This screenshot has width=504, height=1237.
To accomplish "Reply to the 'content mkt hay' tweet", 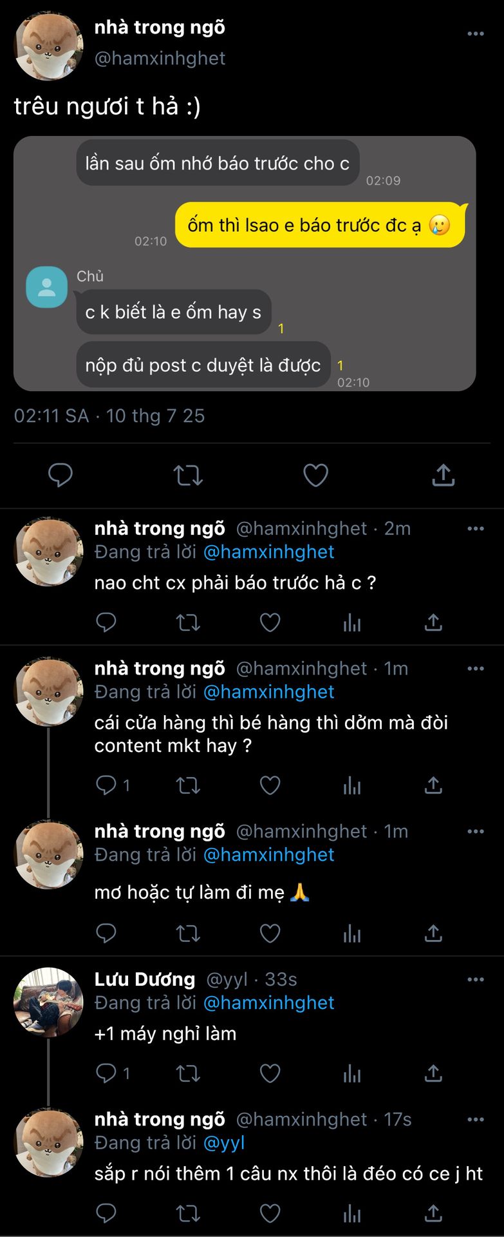I will 106,785.
